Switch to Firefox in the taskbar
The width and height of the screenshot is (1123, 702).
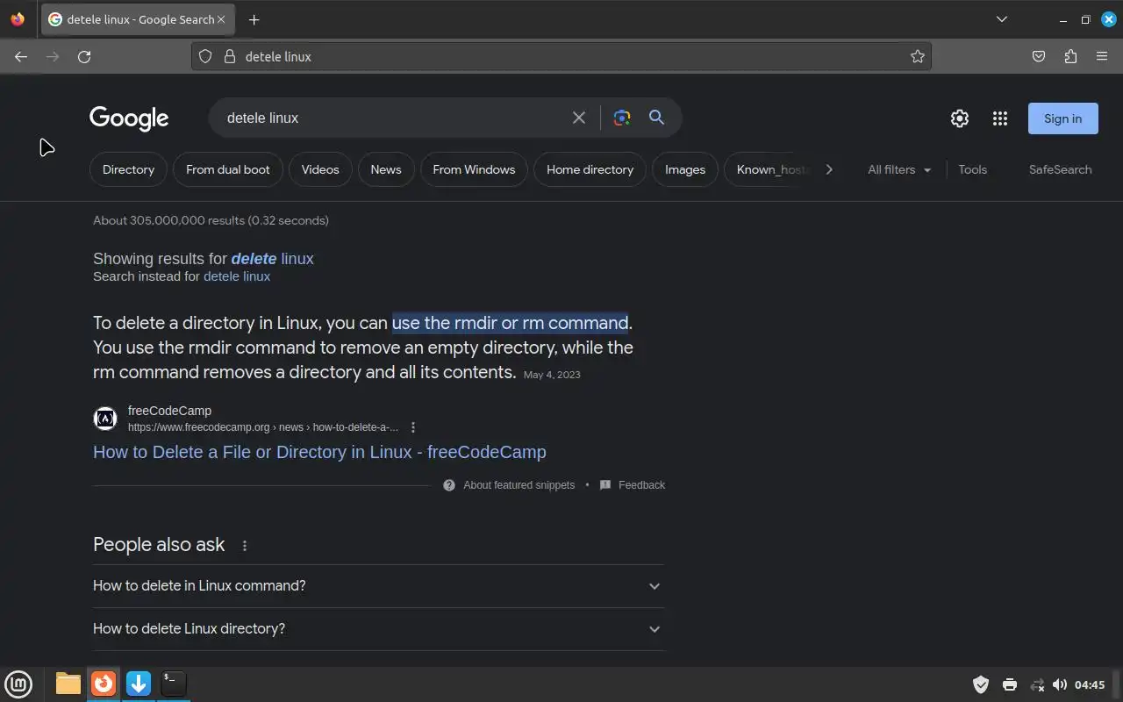coord(104,684)
